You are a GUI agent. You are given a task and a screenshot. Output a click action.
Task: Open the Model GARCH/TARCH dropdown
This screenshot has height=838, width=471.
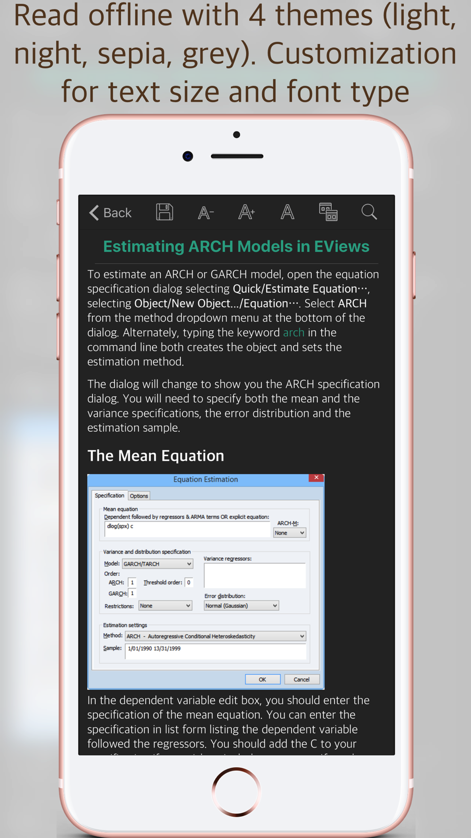(157, 564)
